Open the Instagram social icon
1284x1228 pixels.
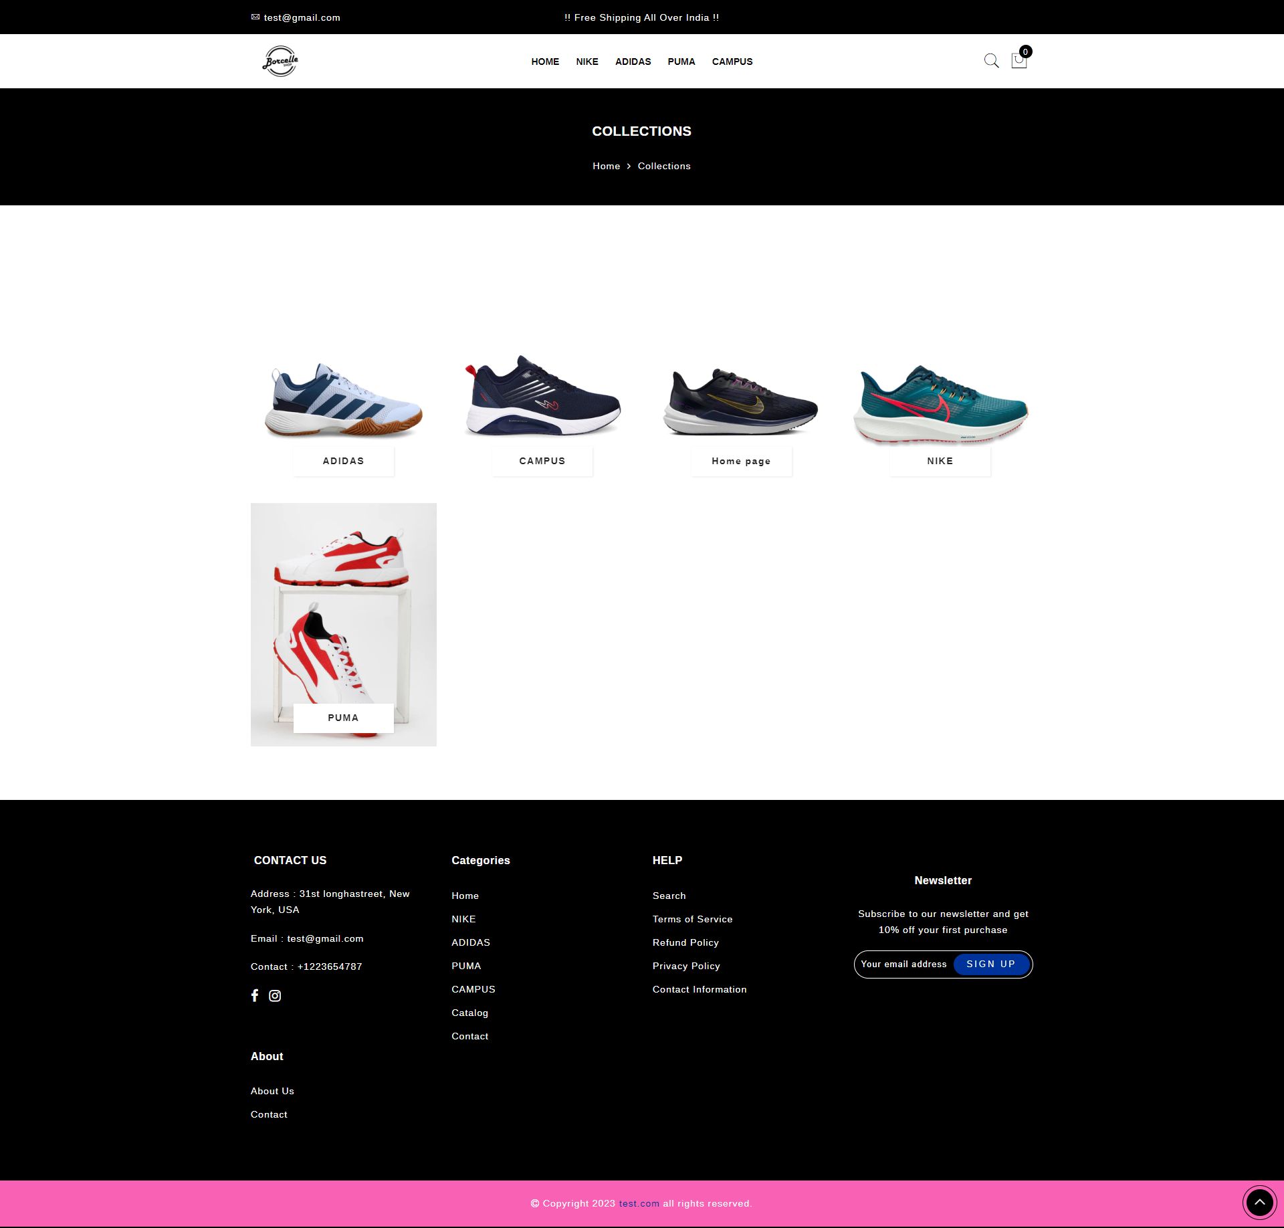tap(275, 995)
